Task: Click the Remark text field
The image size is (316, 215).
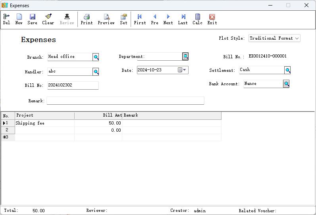Action: coord(125,101)
